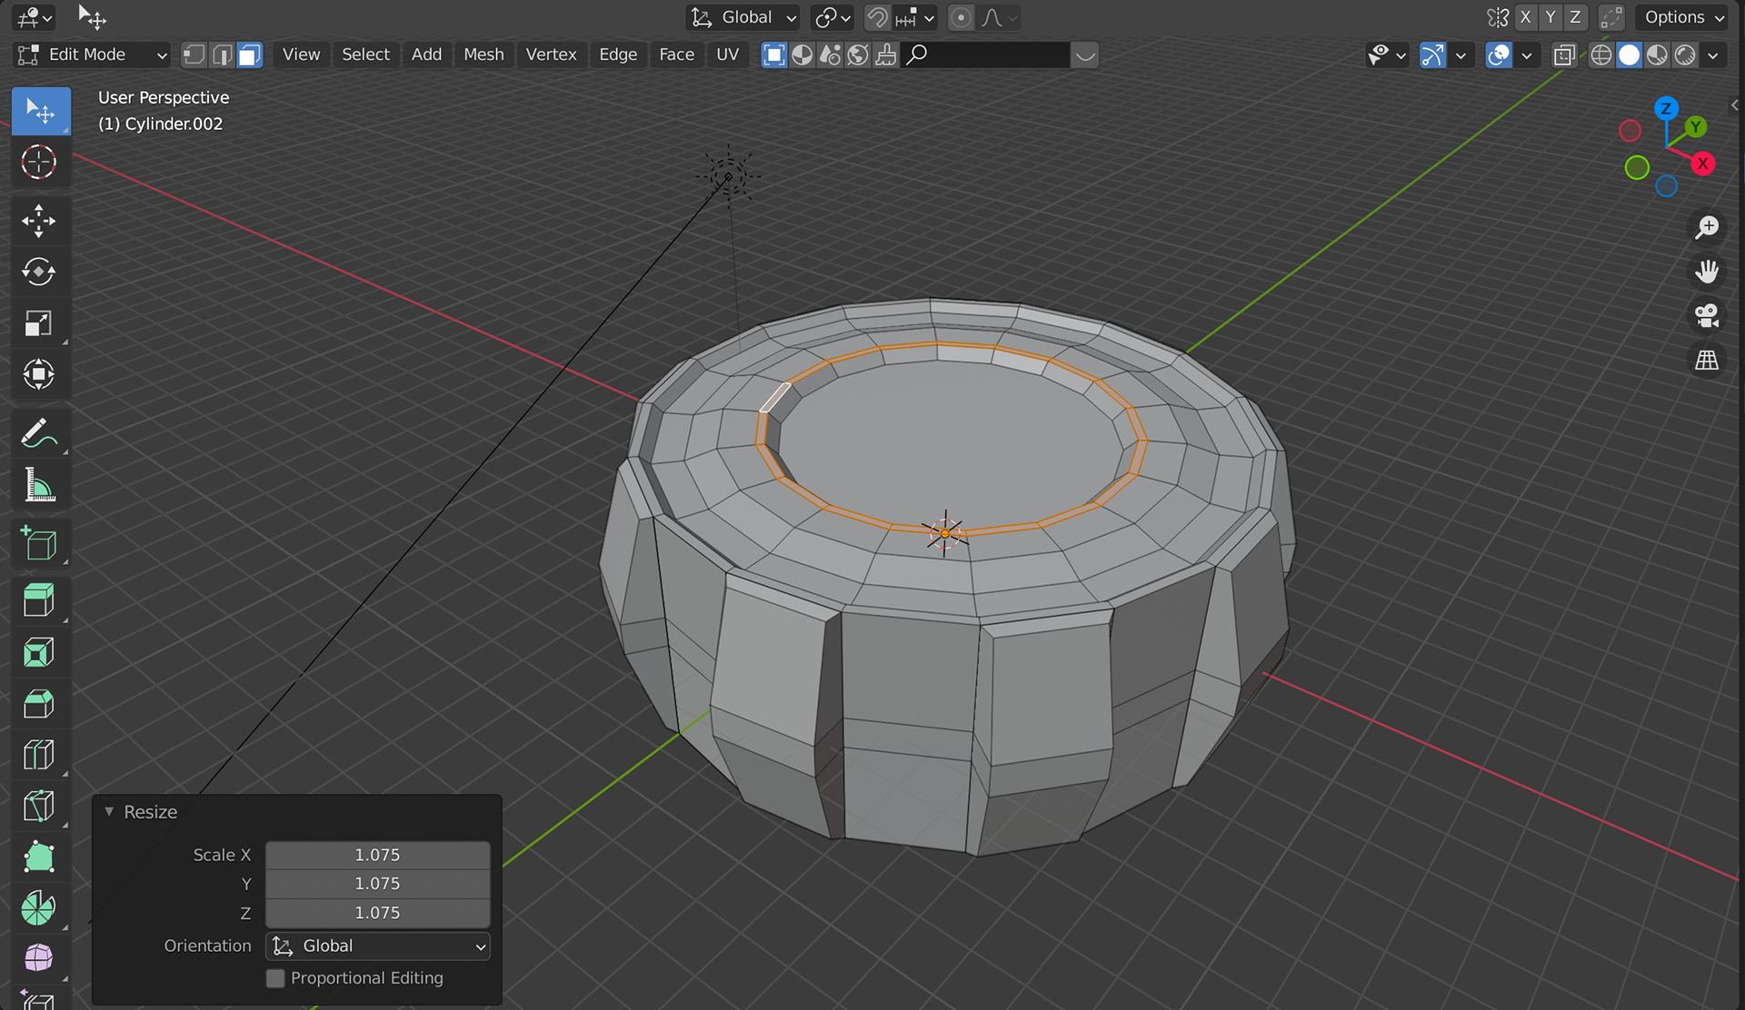Switch to edge select mode
The height and width of the screenshot is (1010, 1745).
coord(222,55)
